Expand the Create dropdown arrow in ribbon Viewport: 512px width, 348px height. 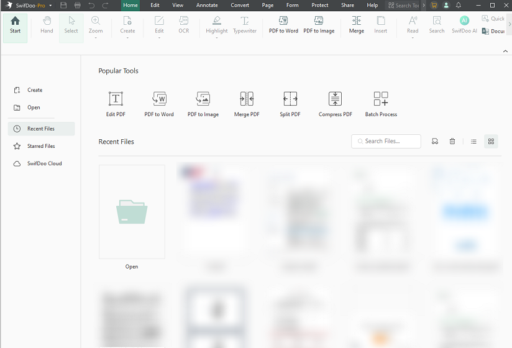pos(127,38)
